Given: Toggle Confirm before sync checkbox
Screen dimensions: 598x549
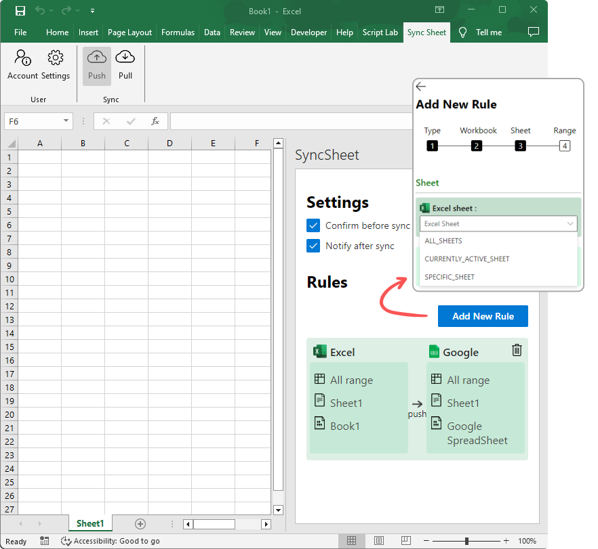Looking at the screenshot, I should 313,225.
